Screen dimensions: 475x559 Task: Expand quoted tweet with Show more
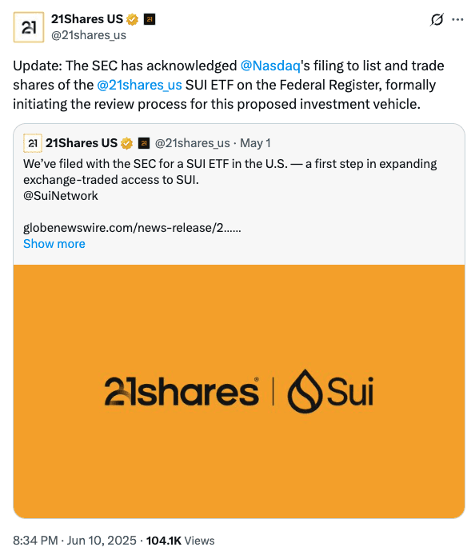pyautogui.click(x=54, y=244)
